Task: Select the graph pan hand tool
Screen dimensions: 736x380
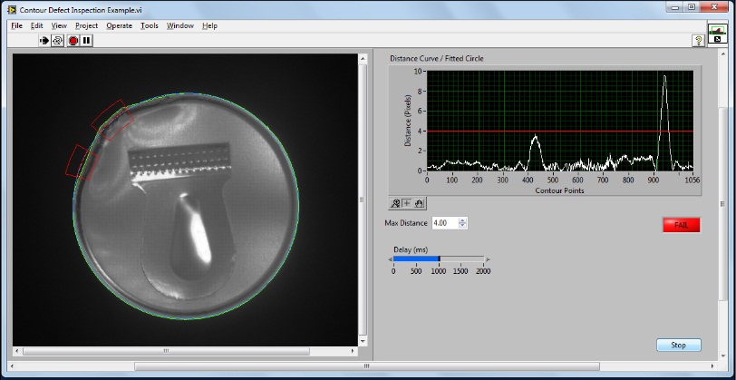Action: [x=419, y=203]
